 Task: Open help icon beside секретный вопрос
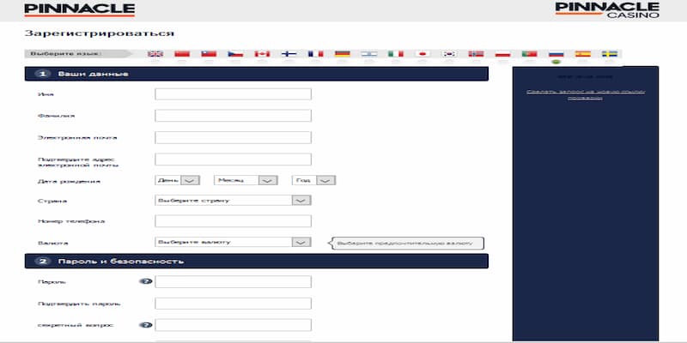(145, 326)
